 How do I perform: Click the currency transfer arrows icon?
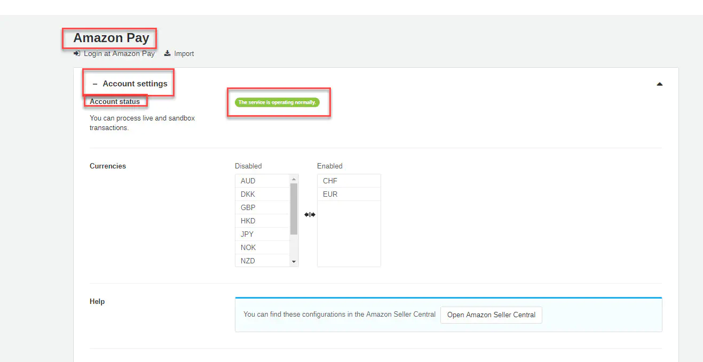[x=310, y=215]
